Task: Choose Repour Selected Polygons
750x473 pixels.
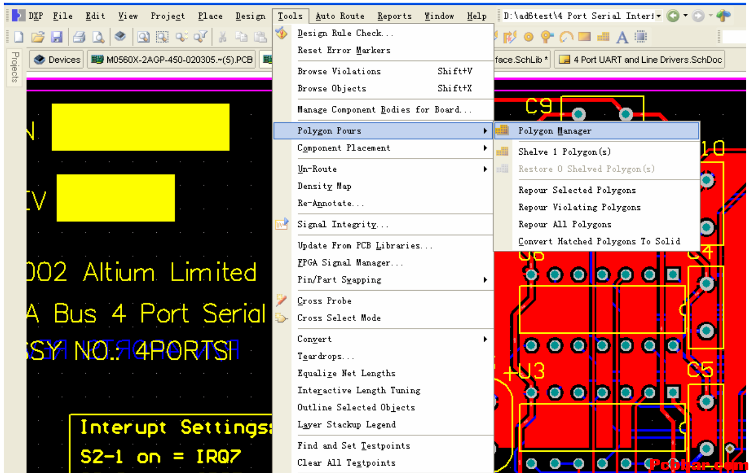Action: coord(596,190)
